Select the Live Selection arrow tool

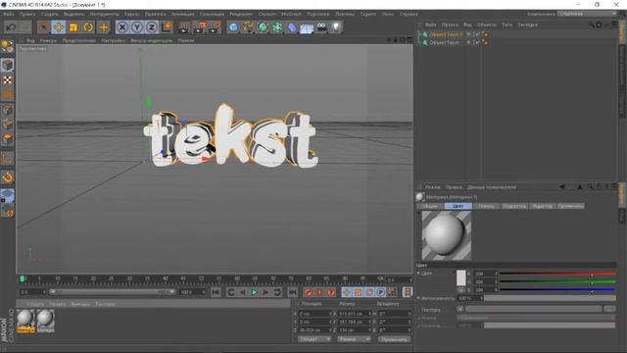(x=43, y=27)
